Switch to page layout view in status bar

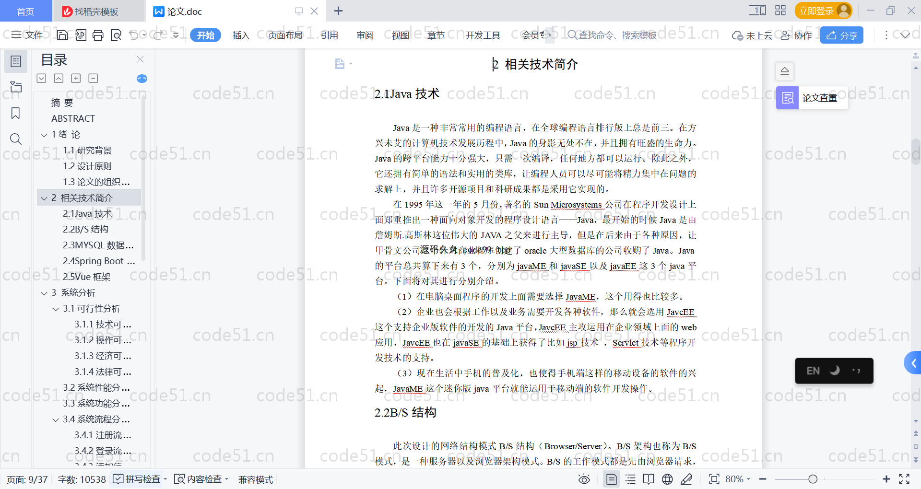(612, 479)
